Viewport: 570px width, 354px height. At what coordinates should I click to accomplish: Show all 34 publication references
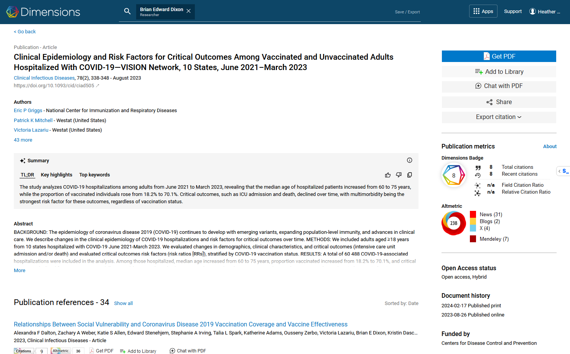(123, 303)
